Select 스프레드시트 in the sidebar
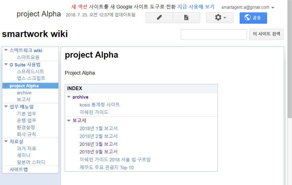This screenshot has height=185, width=292. 30,71
